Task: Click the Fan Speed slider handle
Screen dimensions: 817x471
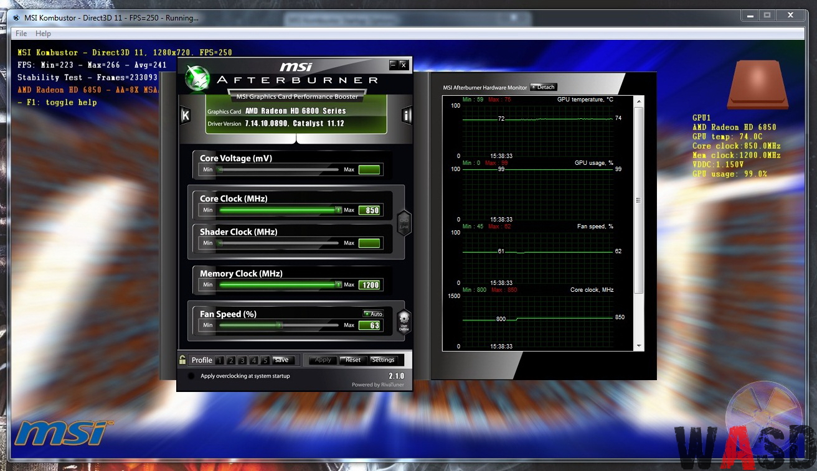Action: (280, 325)
